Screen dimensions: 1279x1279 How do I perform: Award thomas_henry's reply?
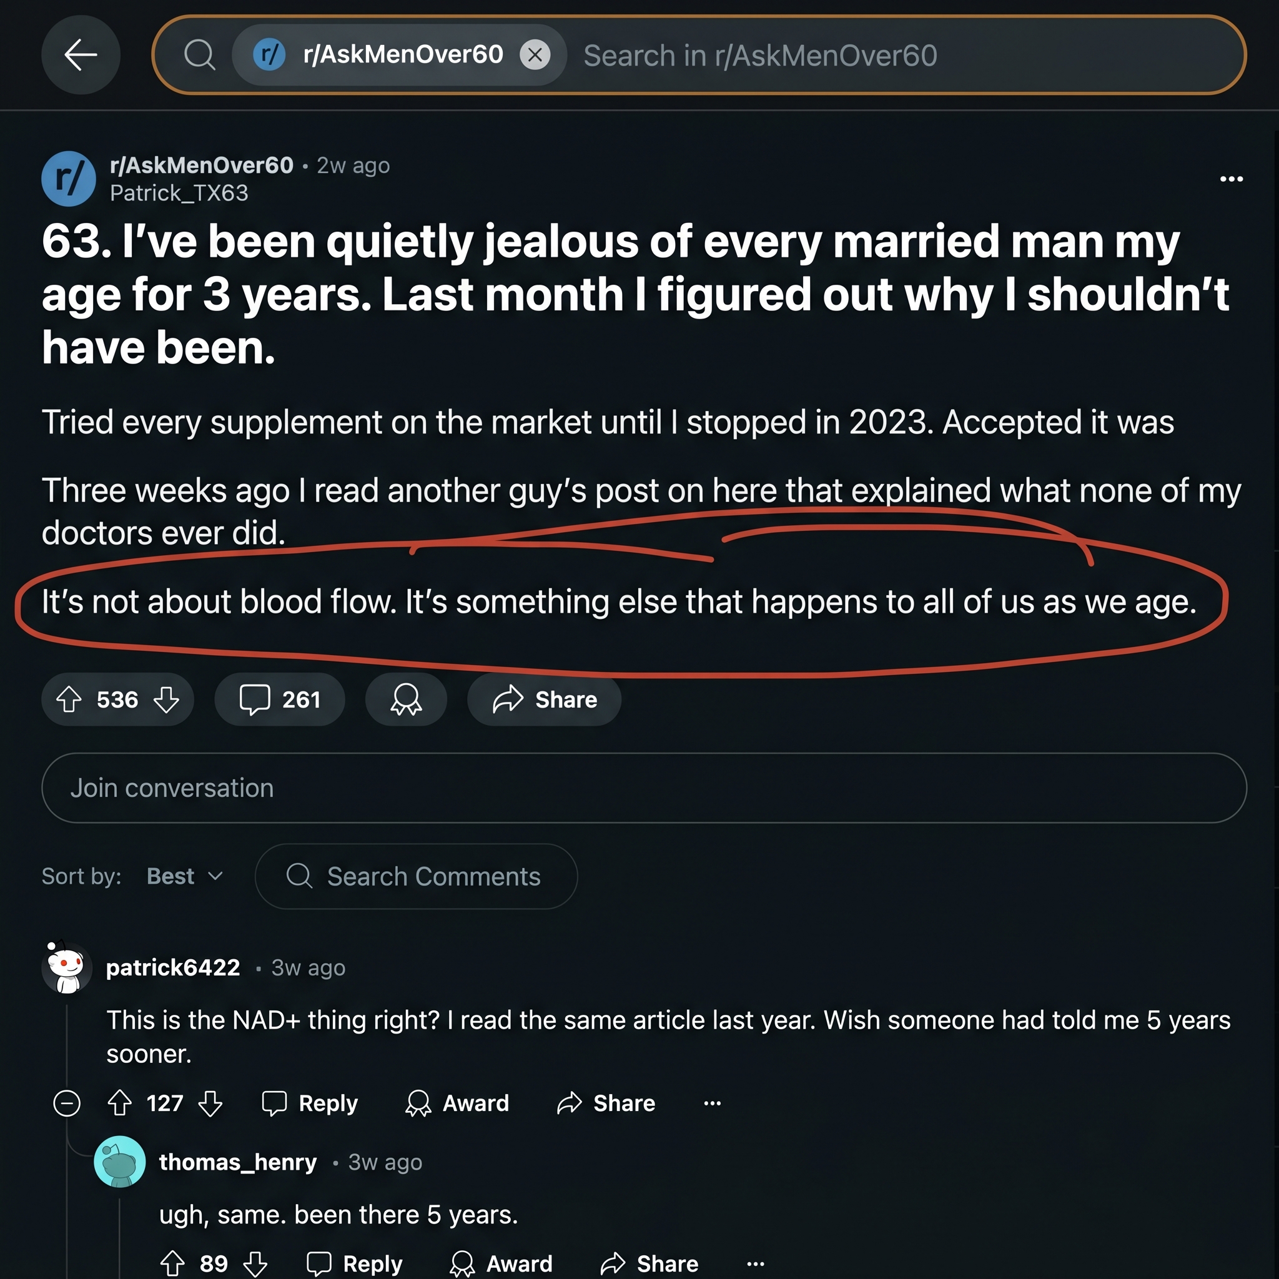click(x=501, y=1263)
